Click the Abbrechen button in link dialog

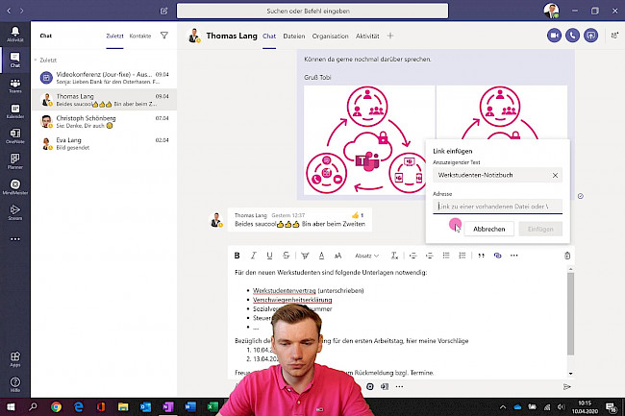[x=488, y=229]
